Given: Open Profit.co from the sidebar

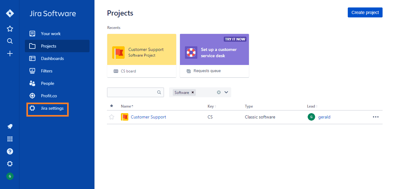Looking at the screenshot, I should click(x=57, y=96).
